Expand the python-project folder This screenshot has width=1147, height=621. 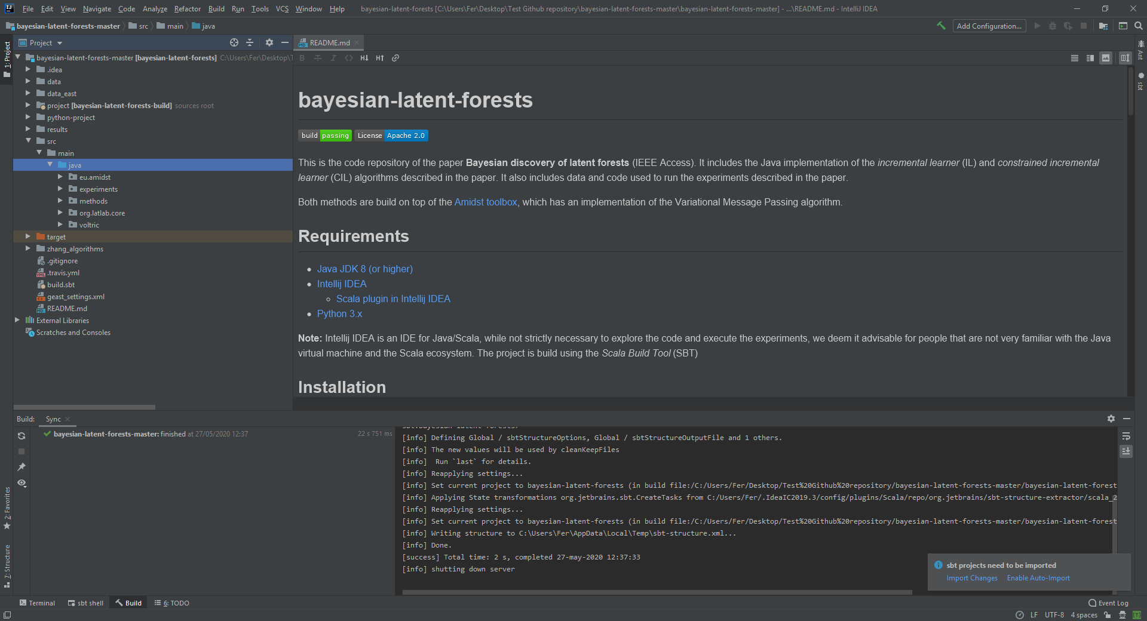27,117
